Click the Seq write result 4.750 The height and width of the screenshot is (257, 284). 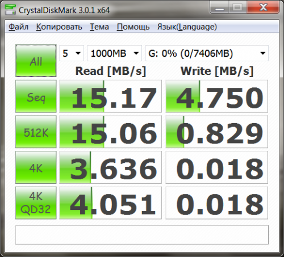point(217,96)
